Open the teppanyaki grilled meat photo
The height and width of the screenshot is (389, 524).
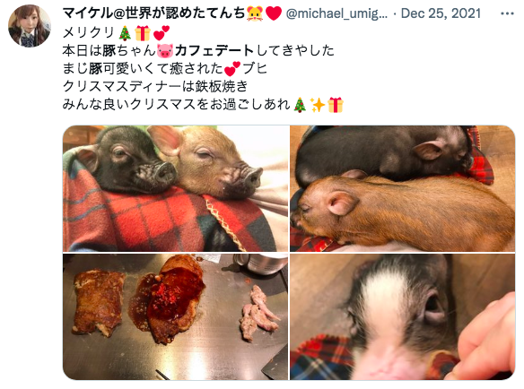[x=176, y=316]
